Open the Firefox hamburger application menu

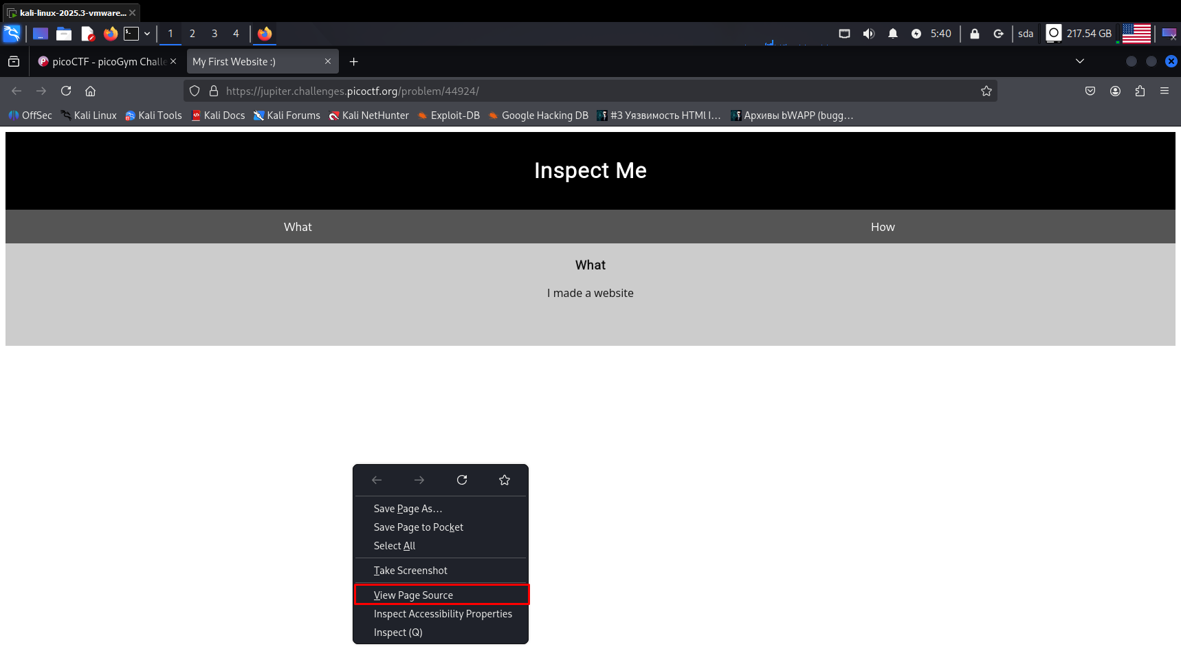pyautogui.click(x=1165, y=91)
